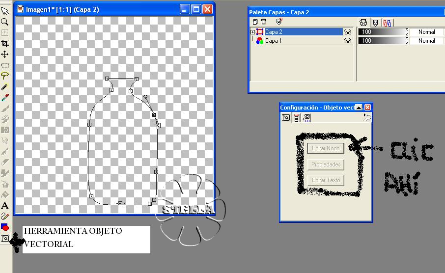Screen dimensions: 445x273
Task: Select the Freehand lasso tool
Action: (5, 76)
